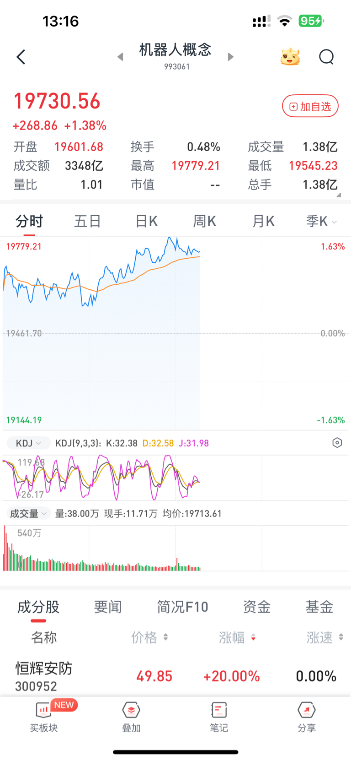Open 恒辉安防 stock row
The width and height of the screenshot is (351, 761).
[x=175, y=676]
